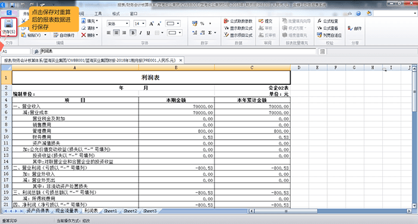Open the Paste (粘贴) dropdown arrow
This screenshot has height=224, width=418.
(x=45, y=35)
